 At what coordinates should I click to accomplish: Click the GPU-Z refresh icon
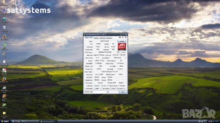coord(123,37)
